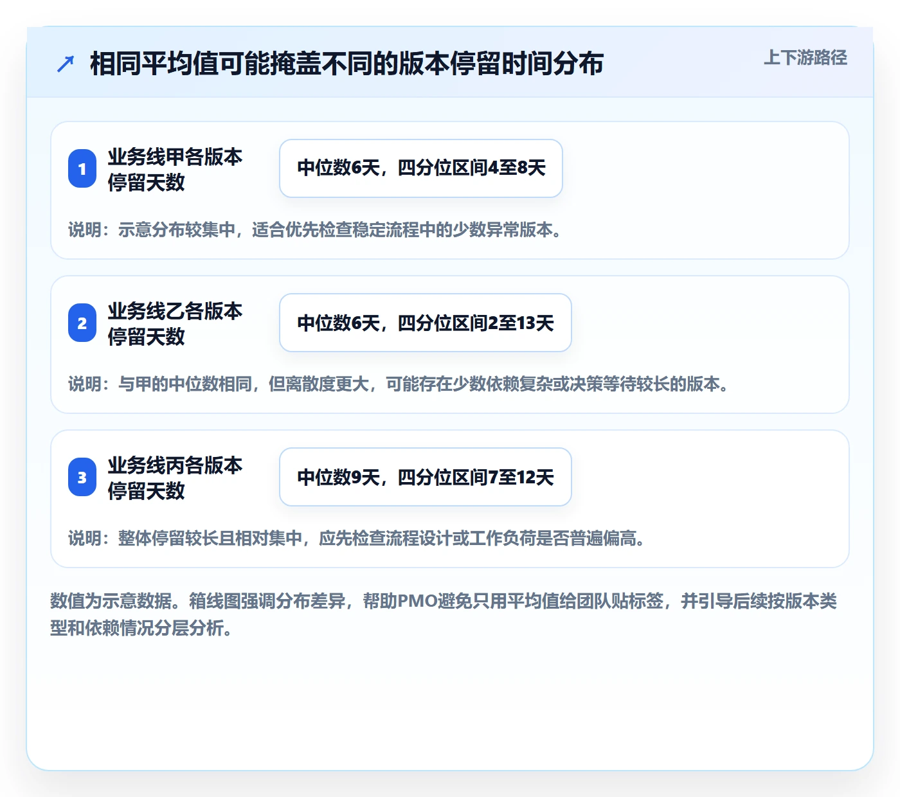Click the blue arrow icon beside the title
900x797 pixels.
pyautogui.click(x=66, y=64)
